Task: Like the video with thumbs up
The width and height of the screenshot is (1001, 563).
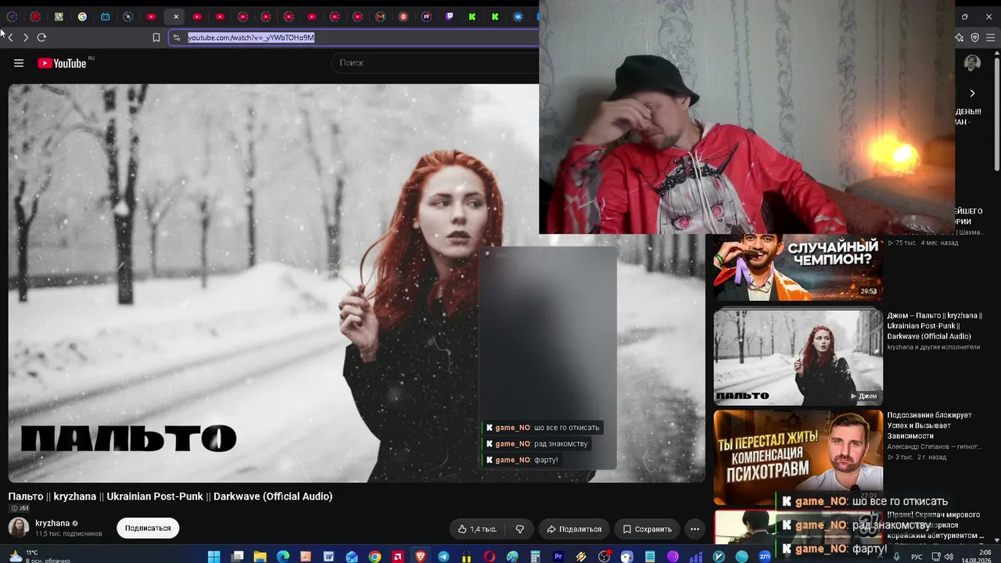Action: [477, 529]
